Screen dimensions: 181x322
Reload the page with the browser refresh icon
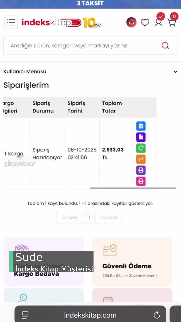click(x=157, y=315)
